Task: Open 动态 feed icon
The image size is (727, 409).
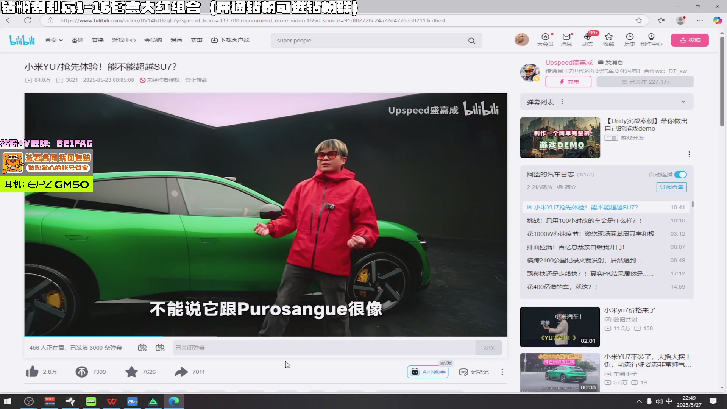Action: 588,39
